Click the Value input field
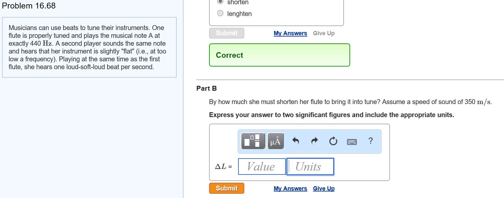504x198 pixels. pyautogui.click(x=262, y=167)
